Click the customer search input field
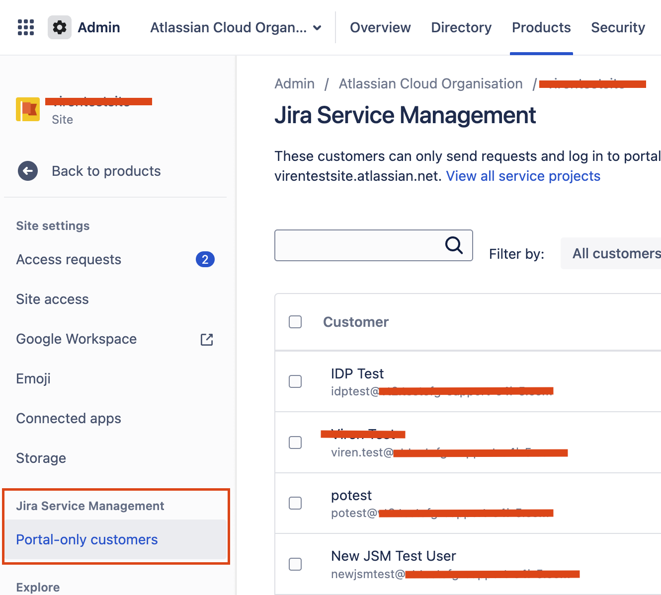The height and width of the screenshot is (595, 661). tap(373, 245)
